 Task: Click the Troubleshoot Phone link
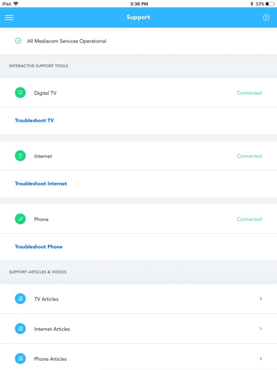click(39, 247)
